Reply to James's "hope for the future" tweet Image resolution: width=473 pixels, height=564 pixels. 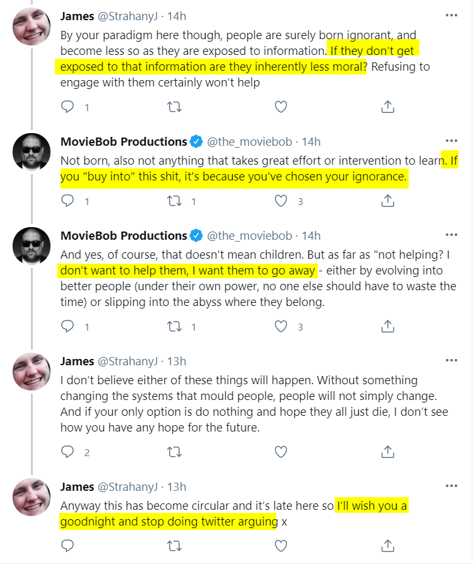pos(67,452)
